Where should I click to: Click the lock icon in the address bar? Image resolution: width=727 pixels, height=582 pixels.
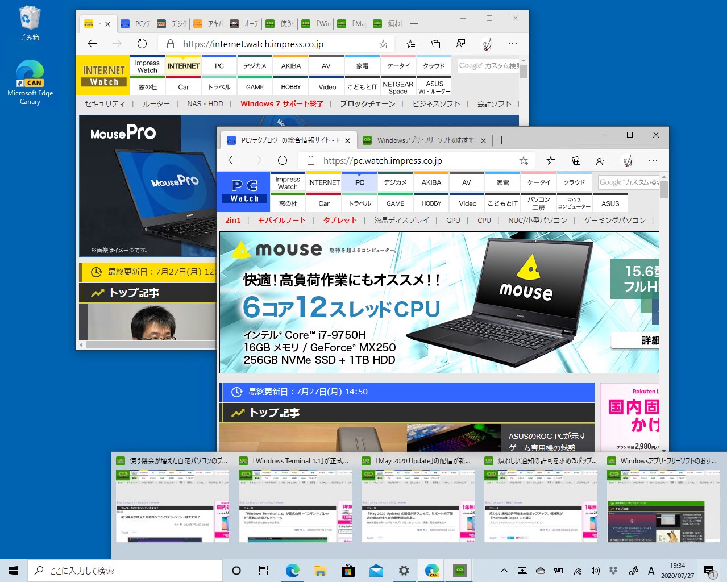click(310, 160)
